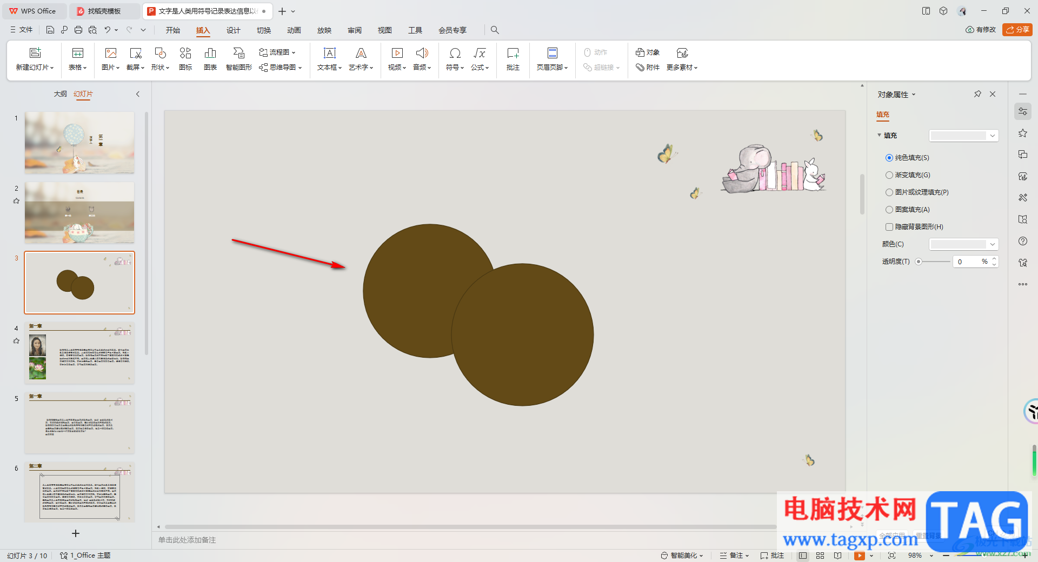Click the notes field 单击此处添加备注
Screen dimensions: 1038x562
(187, 540)
